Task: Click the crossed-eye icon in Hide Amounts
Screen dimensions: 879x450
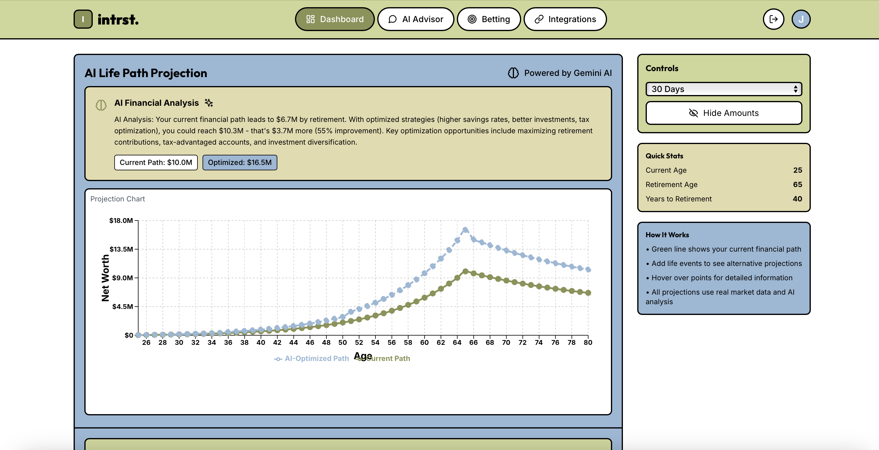Action: [694, 113]
